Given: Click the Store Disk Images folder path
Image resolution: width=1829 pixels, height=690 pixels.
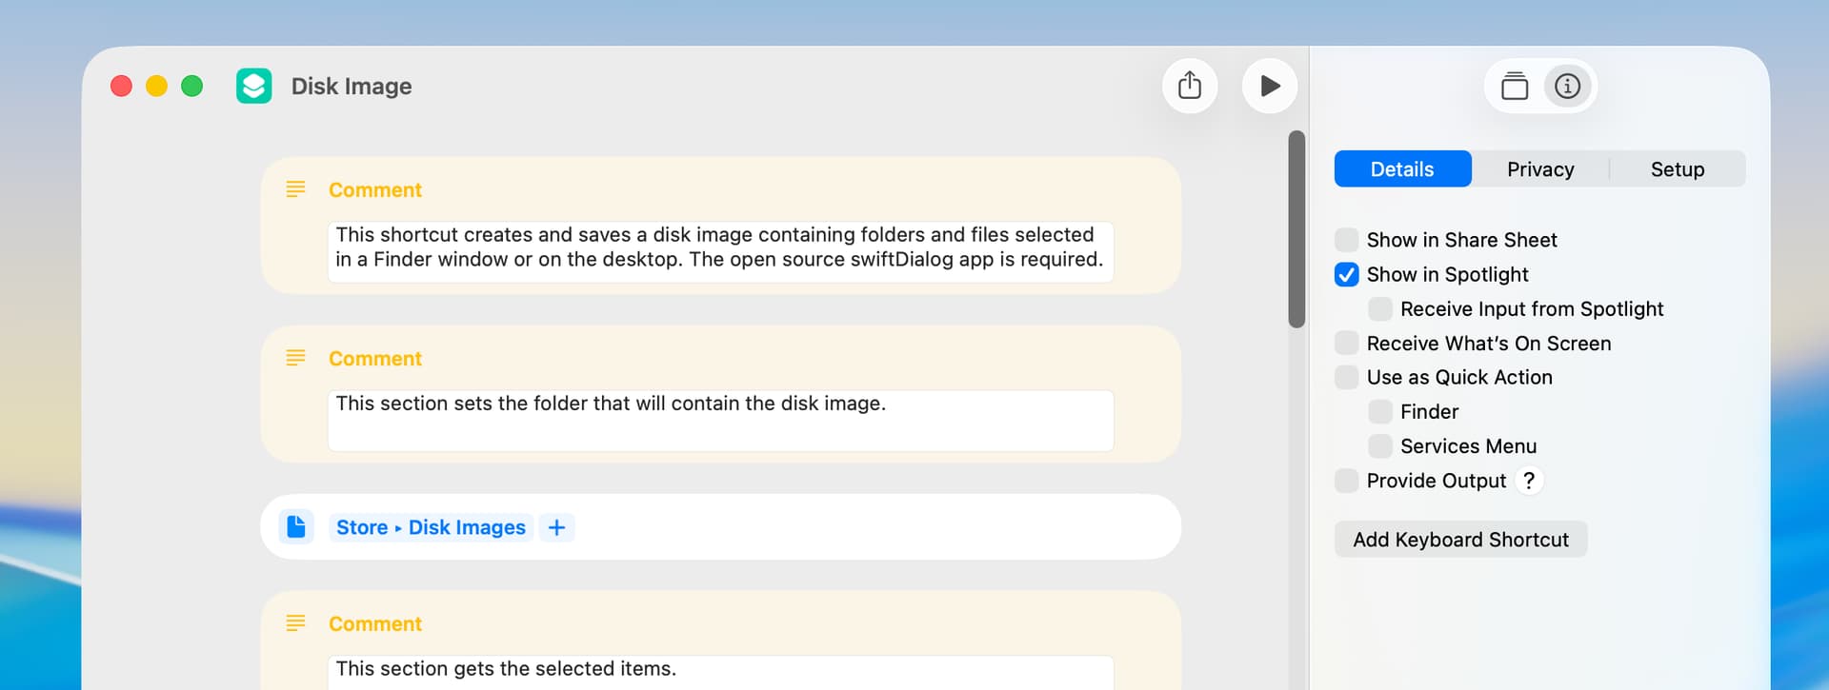Looking at the screenshot, I should point(431,527).
